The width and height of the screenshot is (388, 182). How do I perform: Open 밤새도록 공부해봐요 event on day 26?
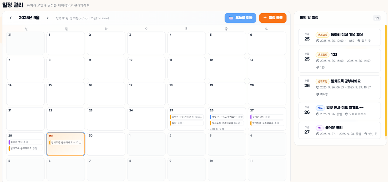click(x=227, y=123)
